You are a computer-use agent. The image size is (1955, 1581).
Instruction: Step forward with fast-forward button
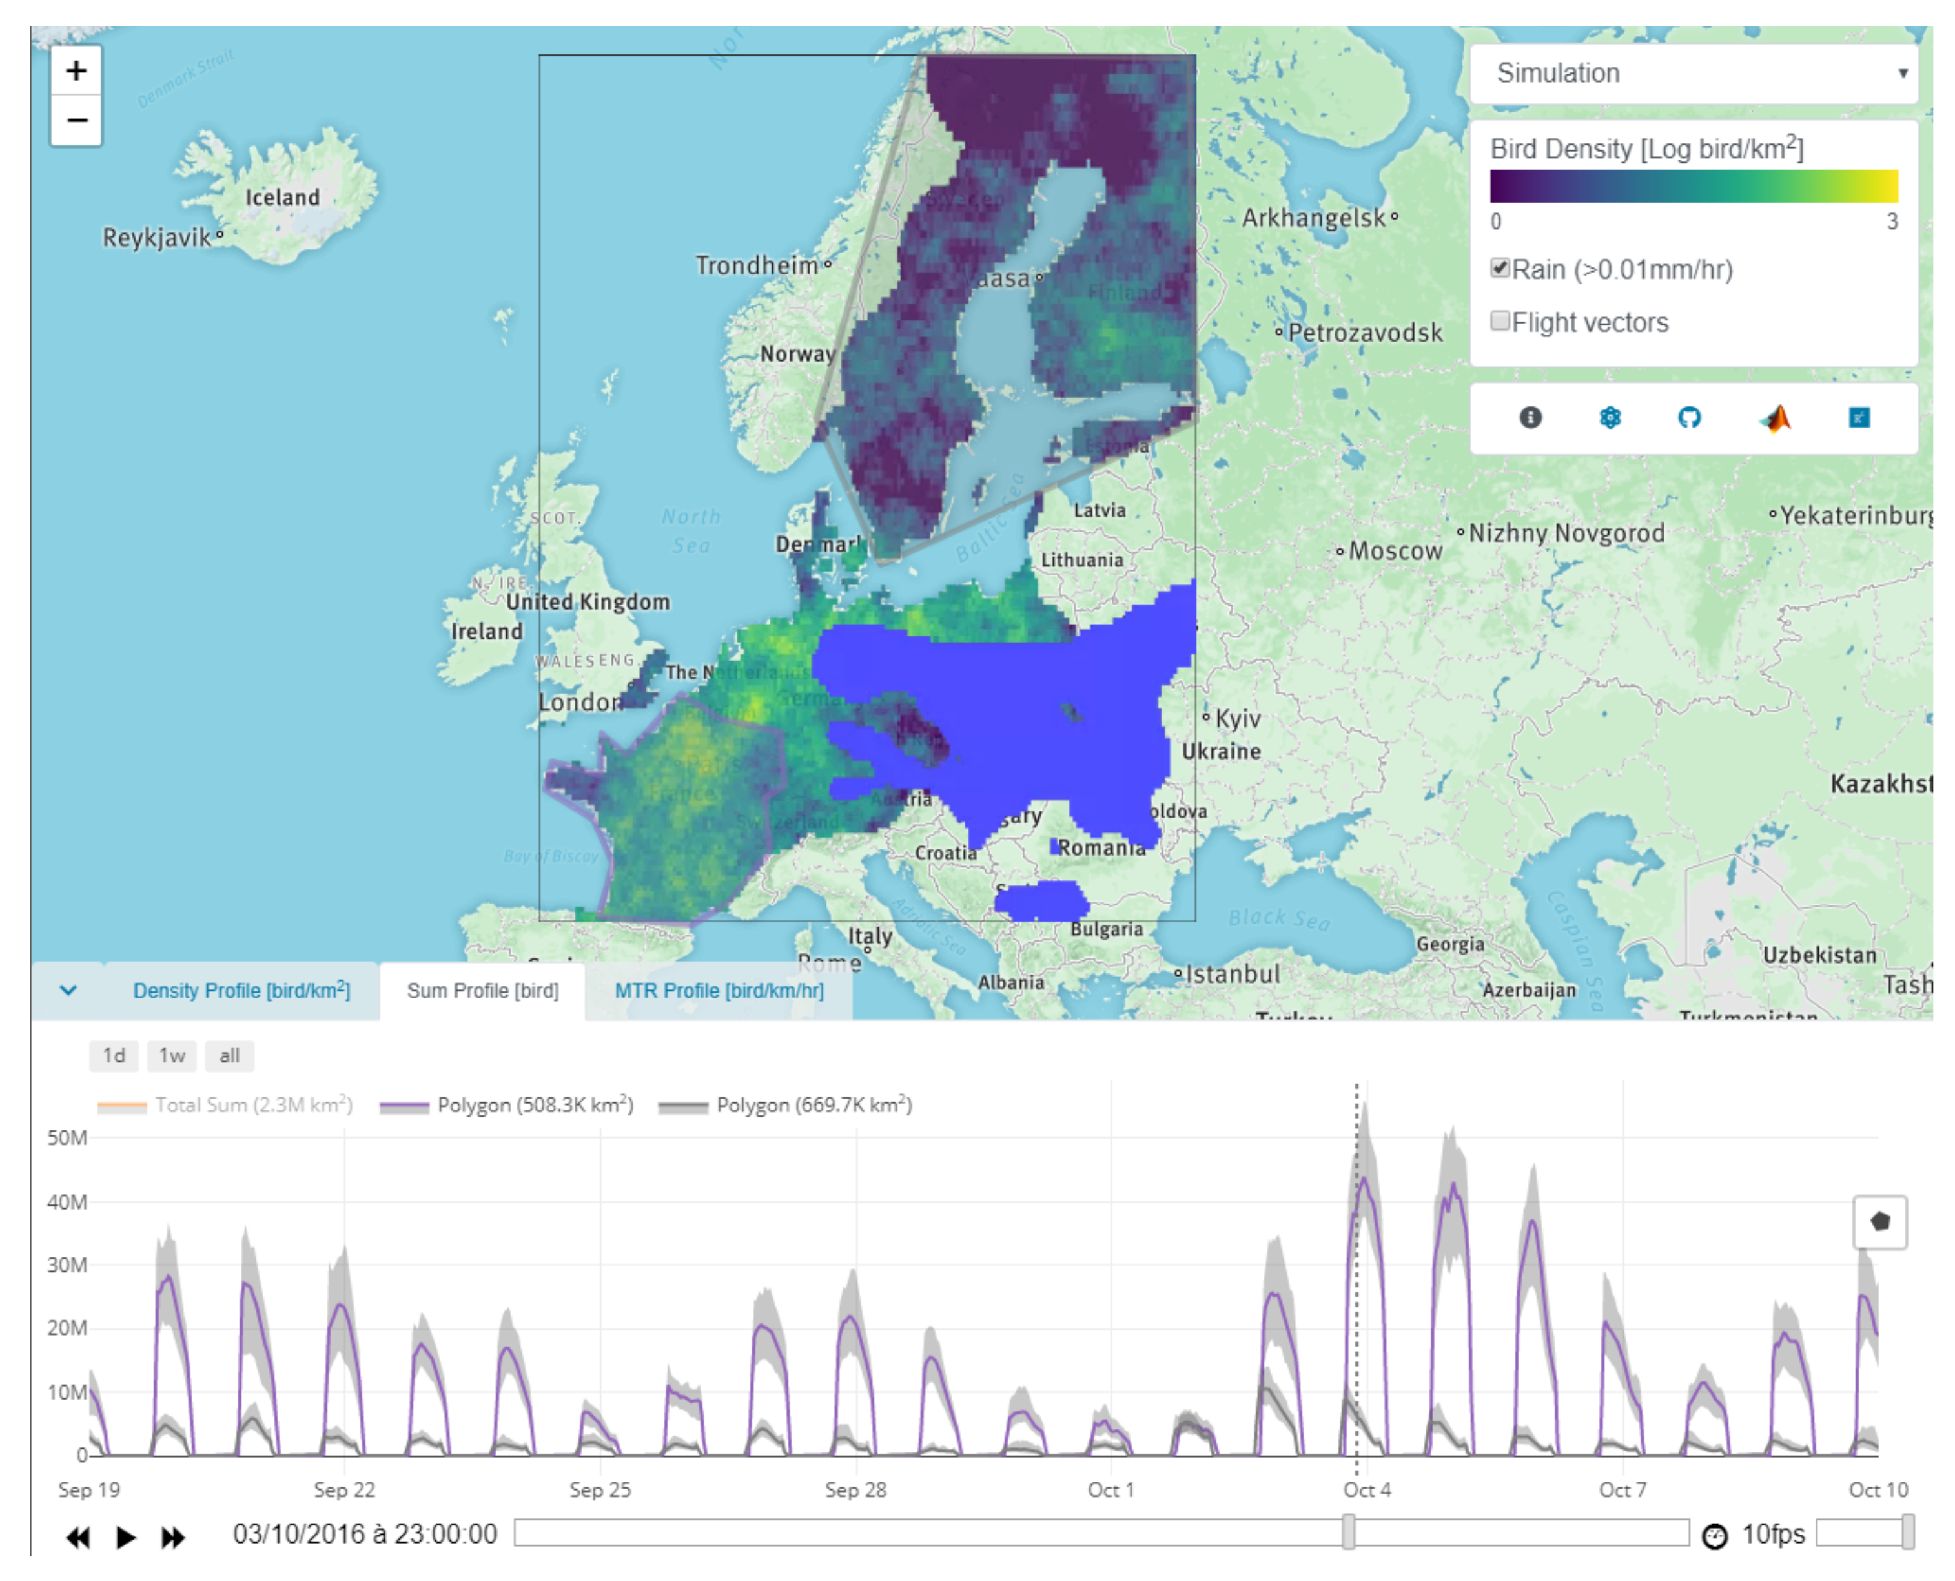click(x=173, y=1538)
